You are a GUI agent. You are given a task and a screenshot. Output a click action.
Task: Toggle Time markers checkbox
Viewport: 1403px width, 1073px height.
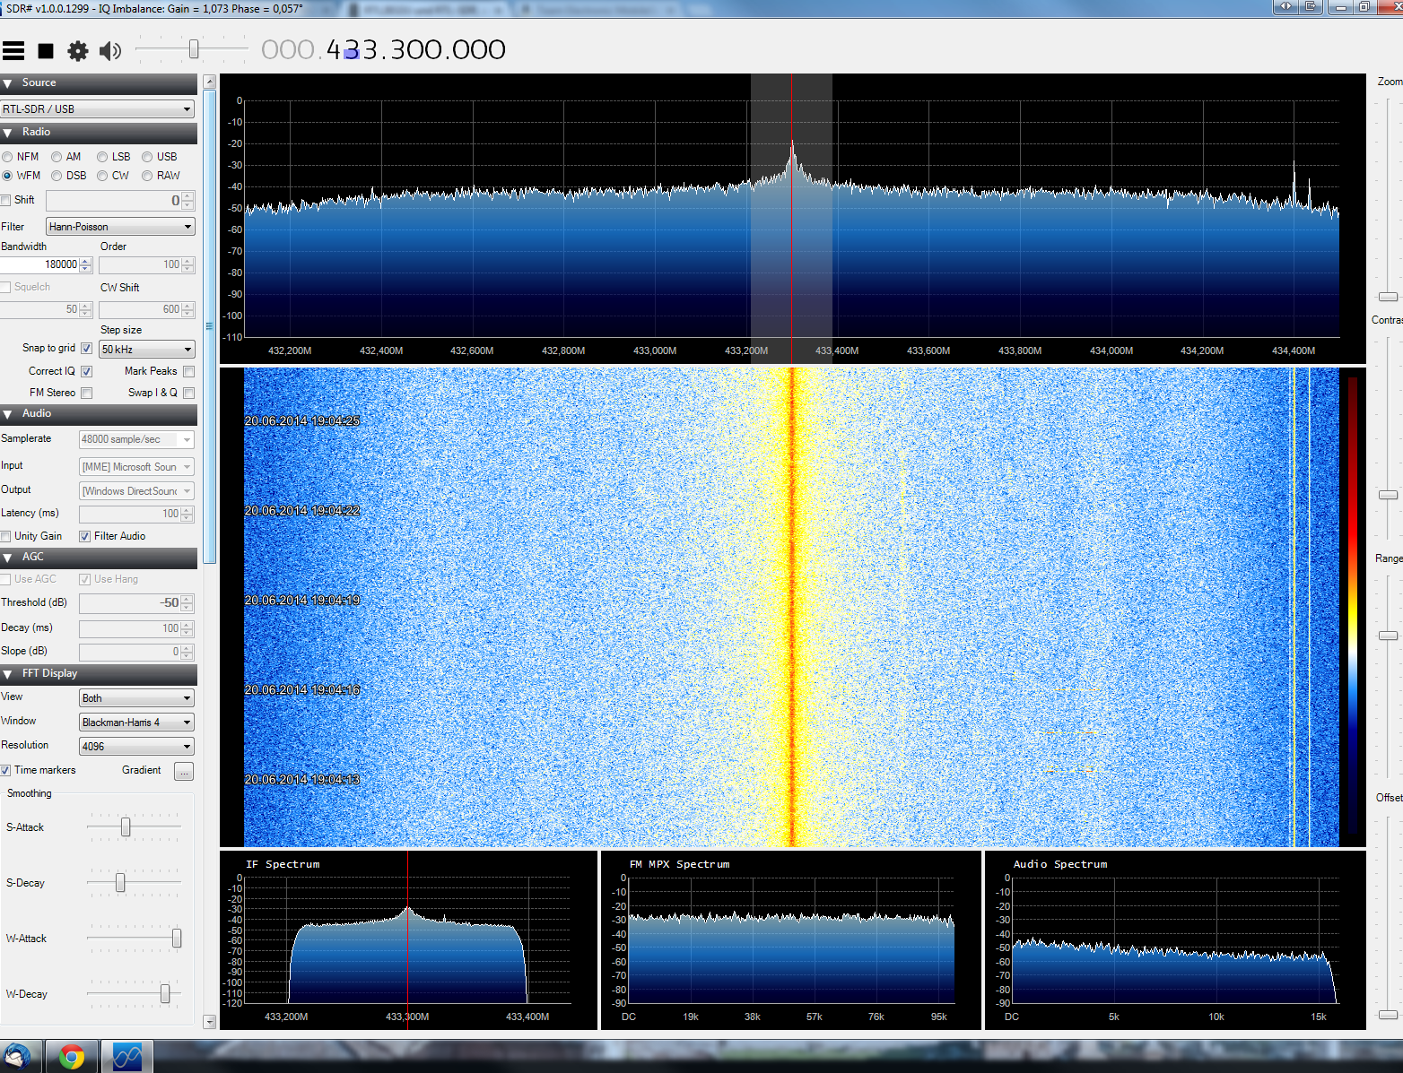[6, 770]
